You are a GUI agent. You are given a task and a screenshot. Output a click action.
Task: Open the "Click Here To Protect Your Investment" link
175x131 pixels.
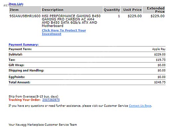pyautogui.click(x=64, y=32)
